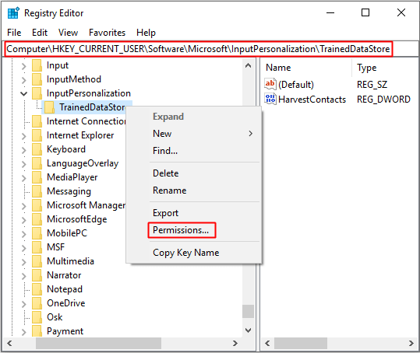420x353 pixels.
Task: Select Find... in the context menu
Action: click(194, 151)
